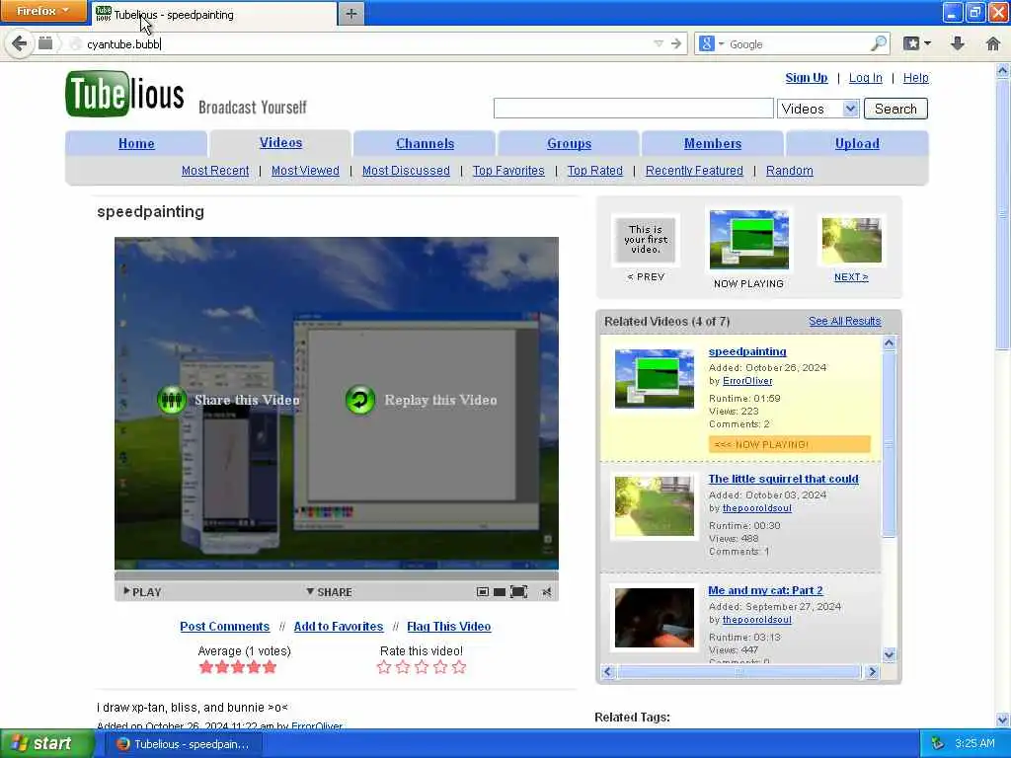
Task: Click the Firefox home icon
Action: 993,43
